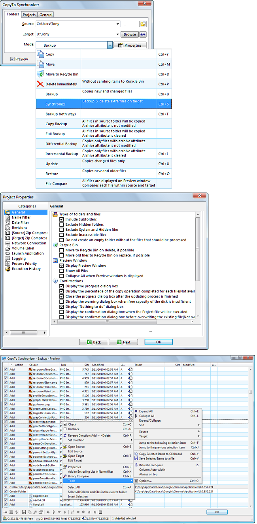Viewport: 257px width, 524px height.
Task: Open the Sort submenu
Action: tap(168, 425)
